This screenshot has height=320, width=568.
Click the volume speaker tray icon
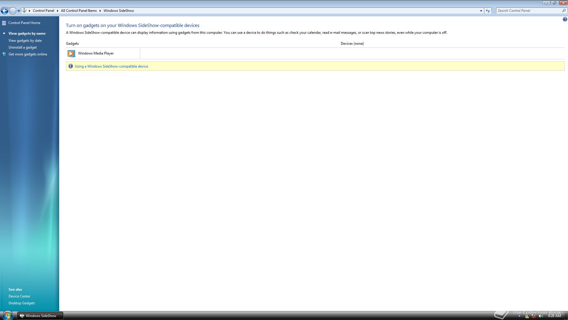coord(541,316)
